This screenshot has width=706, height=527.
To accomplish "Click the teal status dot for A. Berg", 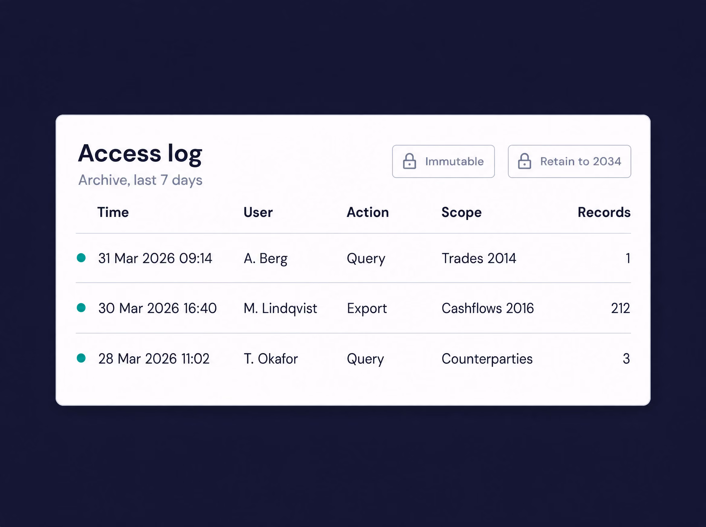I will [x=81, y=258].
